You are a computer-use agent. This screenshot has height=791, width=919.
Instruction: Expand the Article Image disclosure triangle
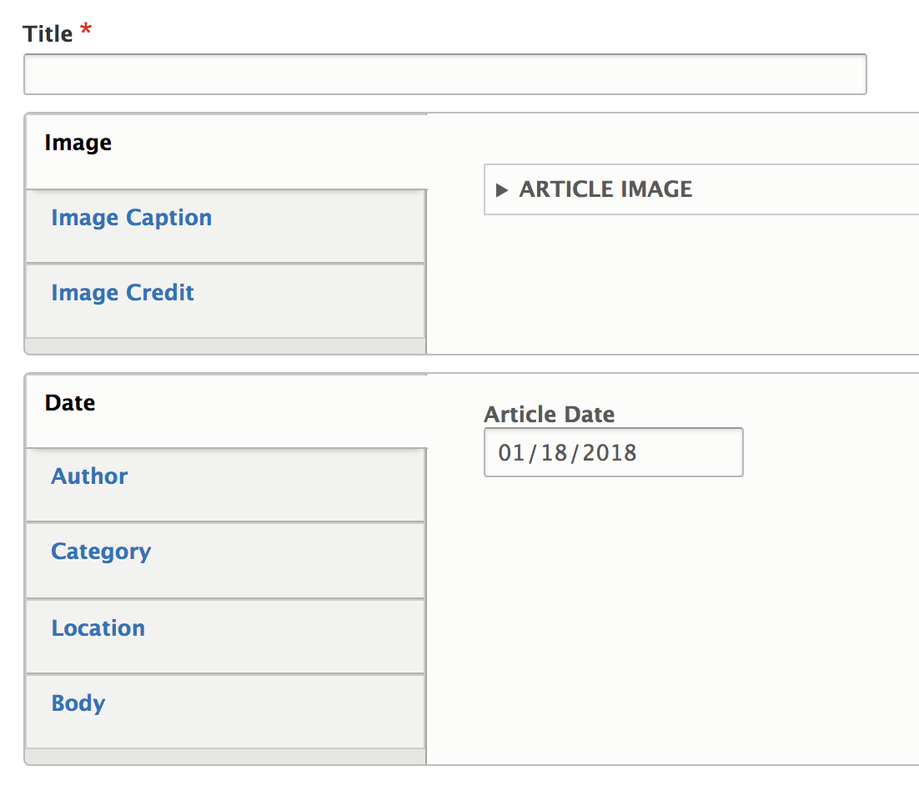coord(501,190)
